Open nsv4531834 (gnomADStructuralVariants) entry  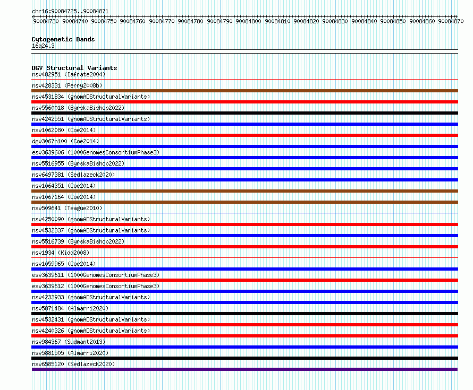click(91, 97)
